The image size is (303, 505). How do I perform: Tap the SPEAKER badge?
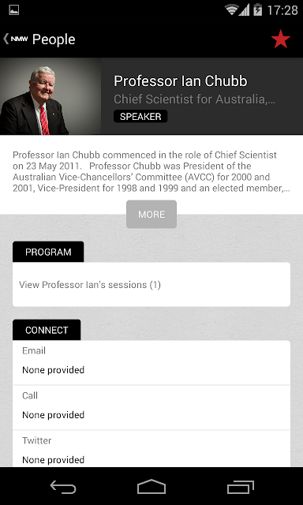(x=140, y=116)
